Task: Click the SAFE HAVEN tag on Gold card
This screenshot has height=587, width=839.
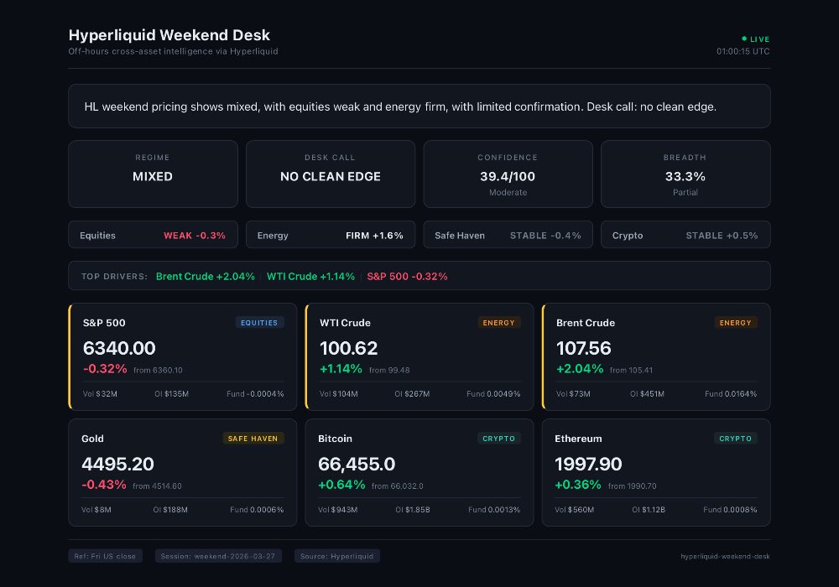Action: point(253,439)
